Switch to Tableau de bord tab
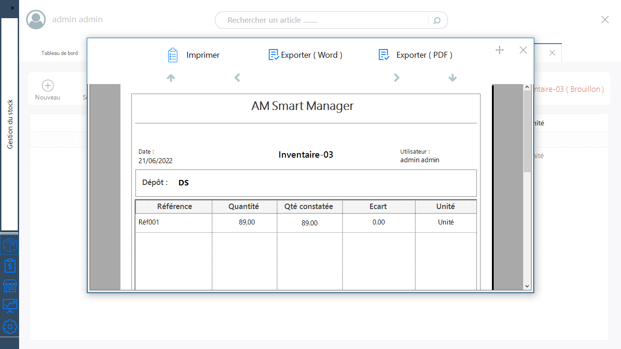The width and height of the screenshot is (621, 349). click(60, 53)
